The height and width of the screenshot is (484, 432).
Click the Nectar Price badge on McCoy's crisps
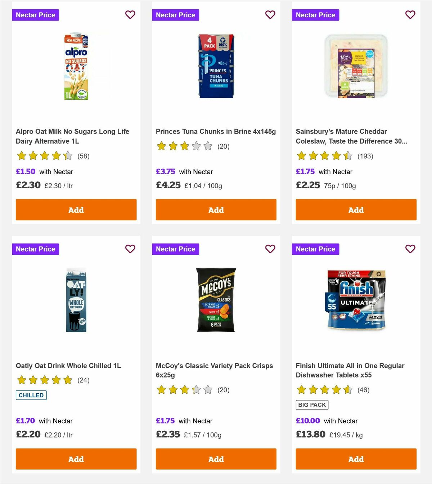click(x=175, y=249)
